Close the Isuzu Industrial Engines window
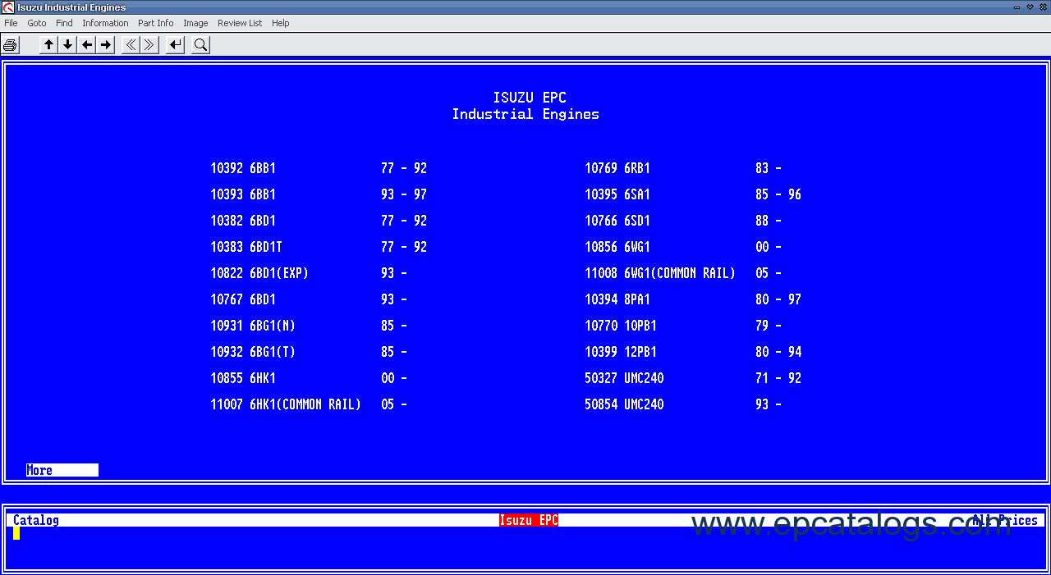Screen dimensions: 1051x575 [x=1043, y=7]
